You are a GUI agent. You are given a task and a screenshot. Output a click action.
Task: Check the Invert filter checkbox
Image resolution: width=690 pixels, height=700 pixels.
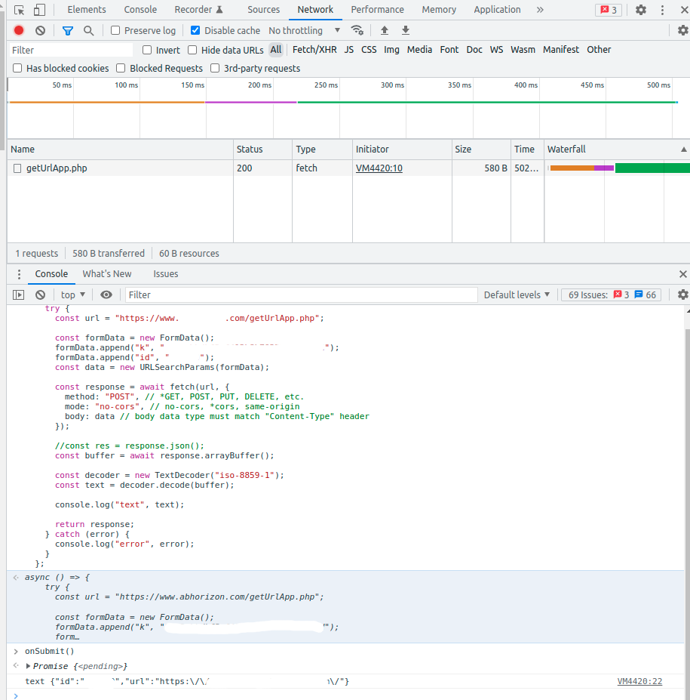[147, 50]
